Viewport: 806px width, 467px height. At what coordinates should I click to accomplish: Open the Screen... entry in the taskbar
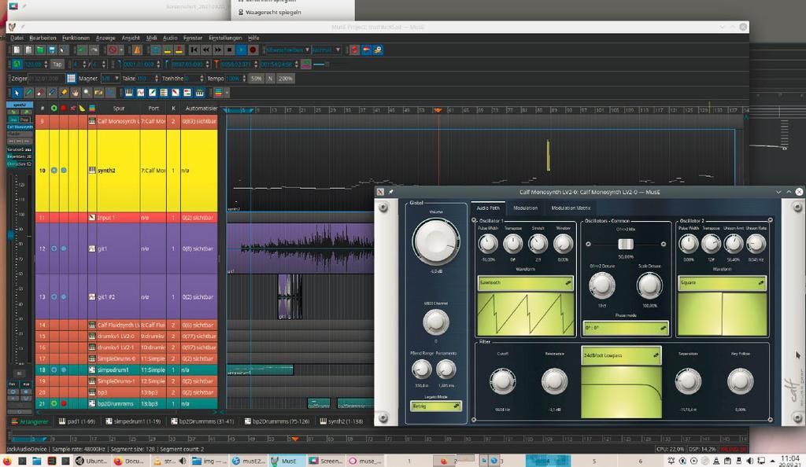[x=327, y=461]
